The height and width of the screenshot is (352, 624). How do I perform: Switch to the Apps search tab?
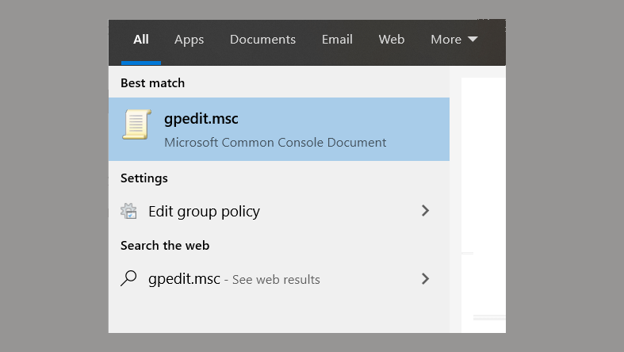[189, 39]
